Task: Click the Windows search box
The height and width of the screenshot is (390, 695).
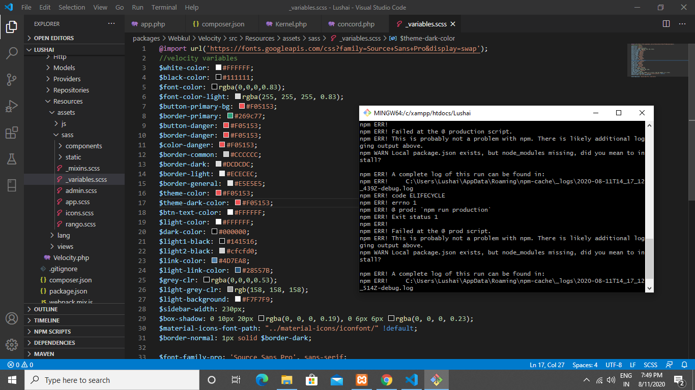Action: click(x=112, y=380)
